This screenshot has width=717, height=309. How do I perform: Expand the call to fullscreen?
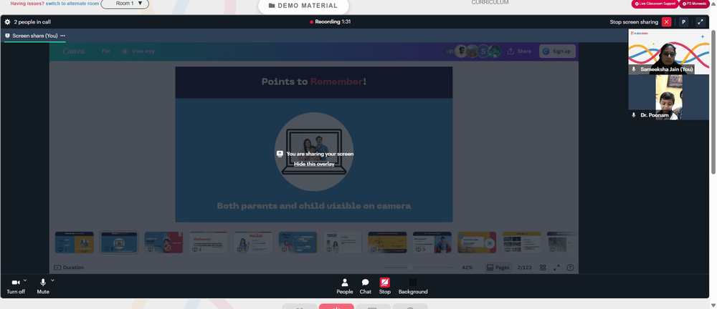pyautogui.click(x=700, y=22)
